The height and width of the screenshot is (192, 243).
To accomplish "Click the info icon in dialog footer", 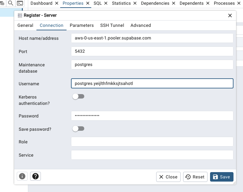I will click(22, 177).
